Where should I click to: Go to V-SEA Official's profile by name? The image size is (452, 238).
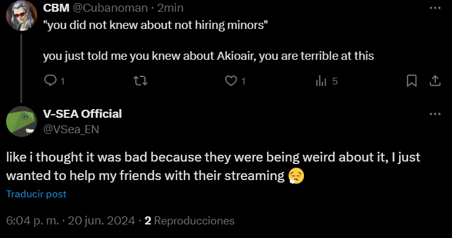coord(83,114)
